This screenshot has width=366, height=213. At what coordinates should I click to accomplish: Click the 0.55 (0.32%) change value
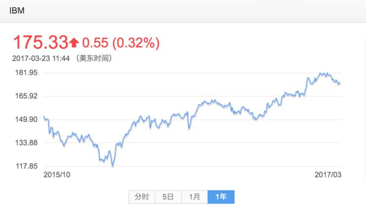[x=121, y=43]
